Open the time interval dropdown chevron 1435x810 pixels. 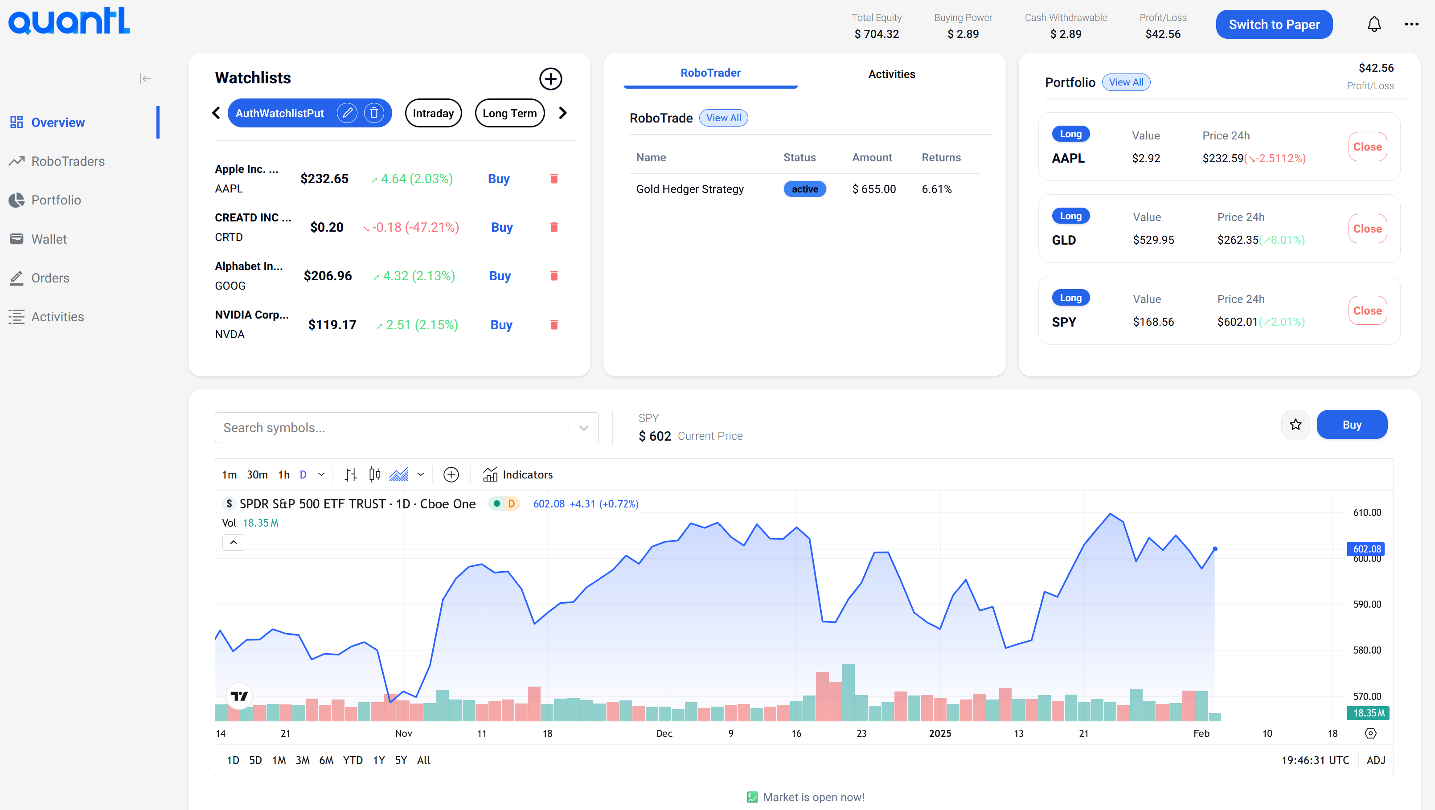coord(321,475)
